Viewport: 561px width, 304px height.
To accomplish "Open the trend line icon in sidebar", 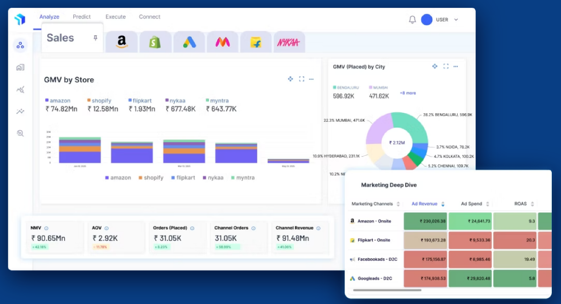I will (20, 111).
